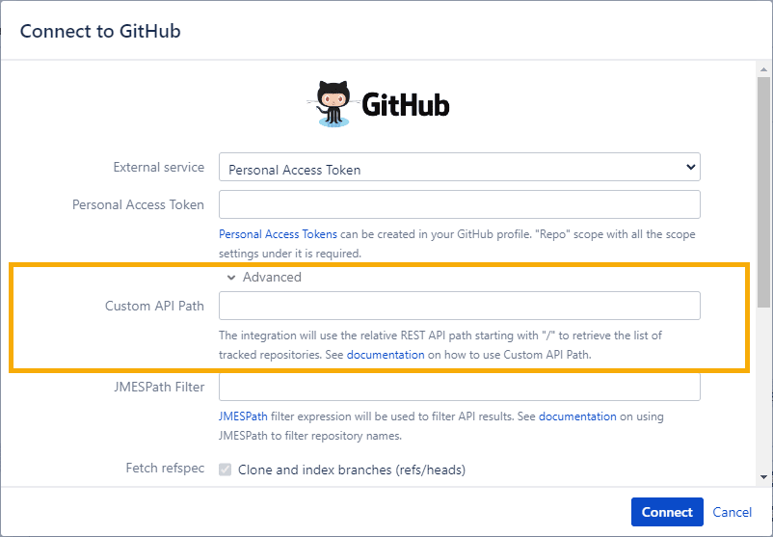Open the External service dropdown
Screen dimensions: 773x537
pos(460,167)
